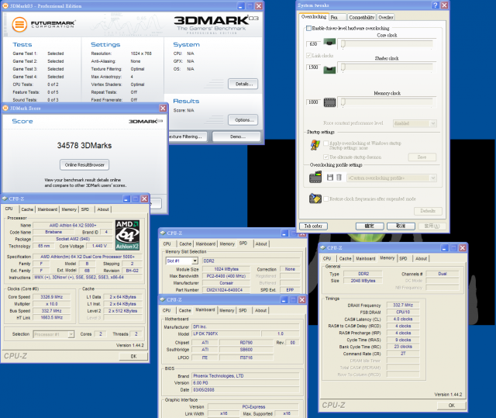Select Mainboard tab in CPU-Z processor window
This screenshot has height=418, width=496.
(x=47, y=209)
